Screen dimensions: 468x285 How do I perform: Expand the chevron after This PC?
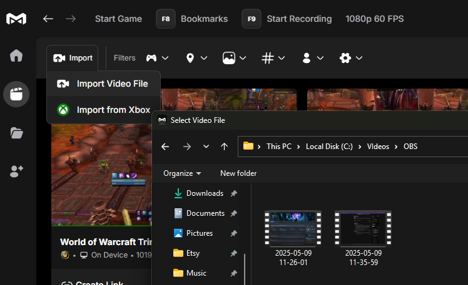298,147
